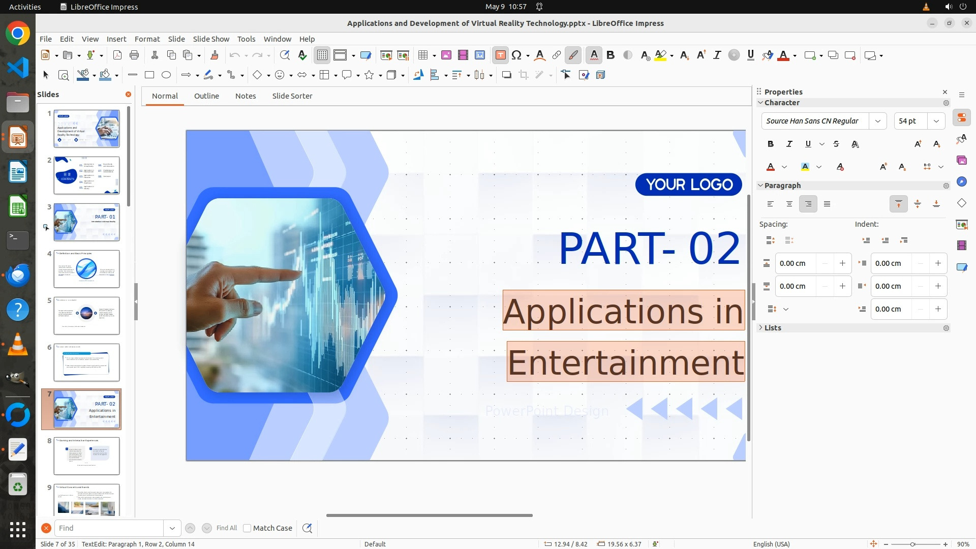Insert a special character (Omega icon)
Image resolution: width=976 pixels, height=549 pixels.
(x=516, y=55)
